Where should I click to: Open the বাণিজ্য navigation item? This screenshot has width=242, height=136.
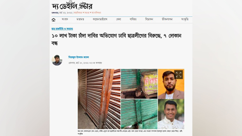pyautogui.click(x=133, y=19)
